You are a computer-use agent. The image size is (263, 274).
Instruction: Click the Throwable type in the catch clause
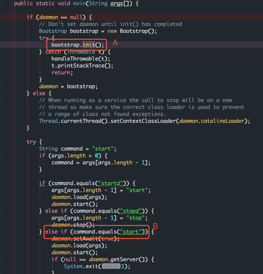[x=81, y=52]
